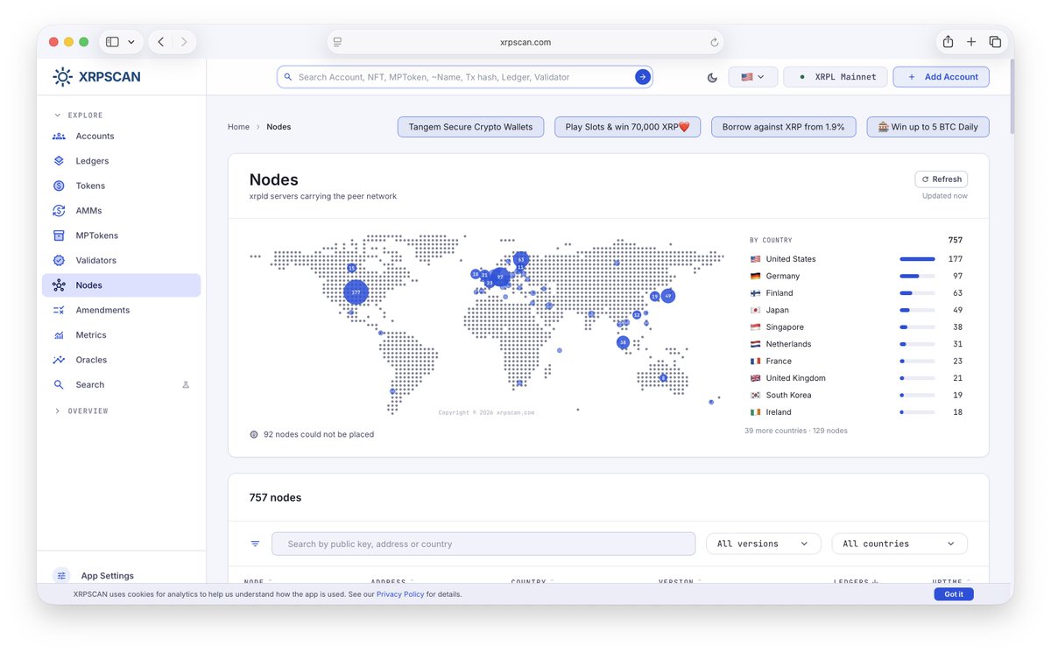Open Tangem Secure Crypto Wallets ad
Image resolution: width=1051 pixels, height=653 pixels.
pyautogui.click(x=470, y=127)
